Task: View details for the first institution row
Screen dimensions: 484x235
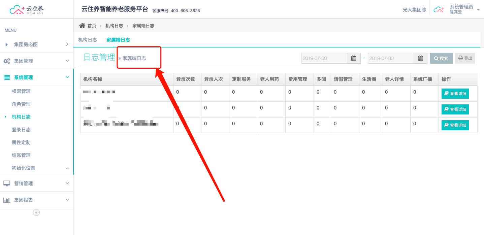Action: (x=455, y=94)
